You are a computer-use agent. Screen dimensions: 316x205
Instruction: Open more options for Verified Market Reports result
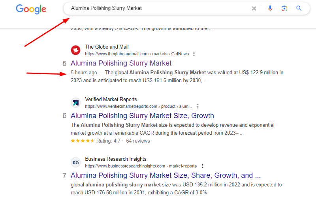click(x=198, y=106)
